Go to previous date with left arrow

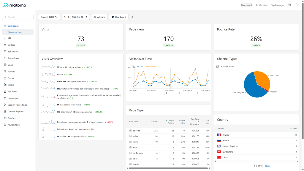(x=65, y=17)
